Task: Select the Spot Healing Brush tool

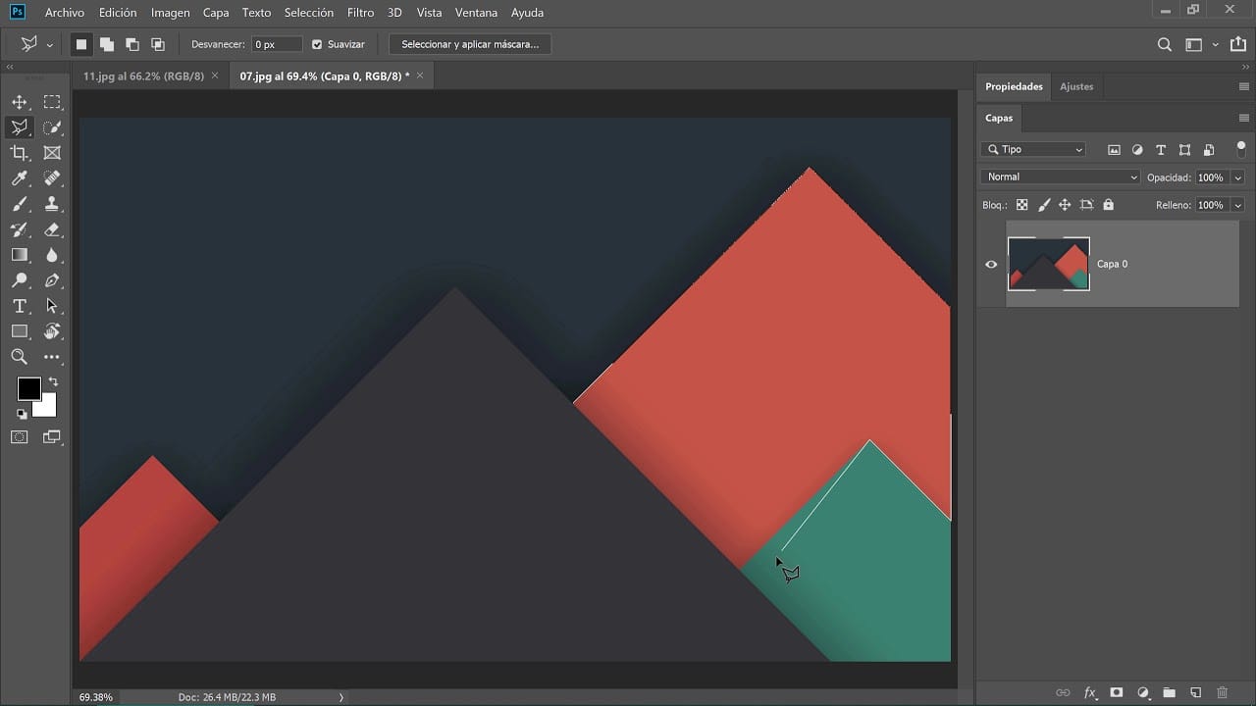Action: coord(52,178)
